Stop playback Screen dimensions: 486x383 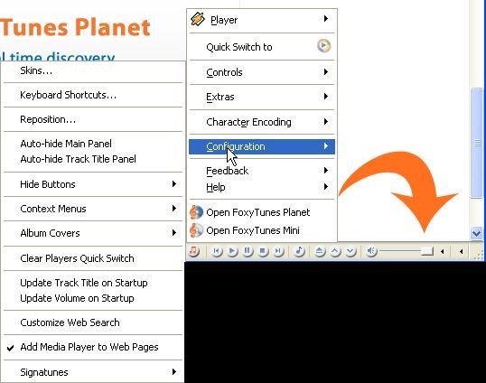point(263,251)
